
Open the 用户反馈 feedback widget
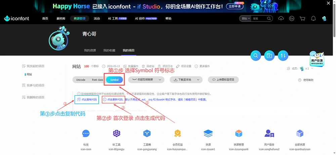317,59
